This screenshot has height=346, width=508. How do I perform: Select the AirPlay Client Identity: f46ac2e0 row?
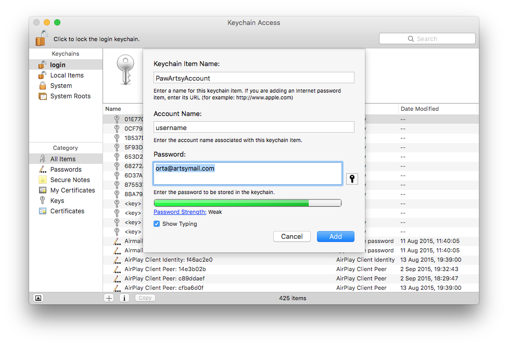(290, 260)
